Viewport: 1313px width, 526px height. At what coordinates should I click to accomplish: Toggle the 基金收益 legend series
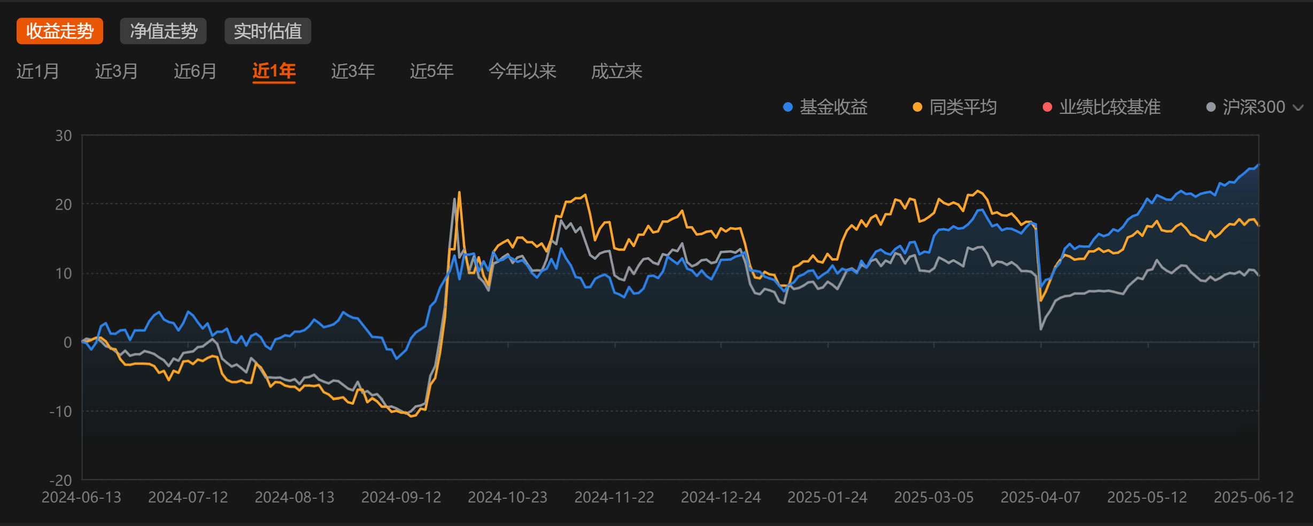point(825,107)
